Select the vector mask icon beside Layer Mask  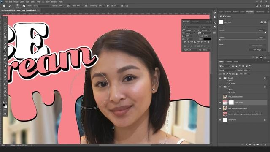point(265,22)
